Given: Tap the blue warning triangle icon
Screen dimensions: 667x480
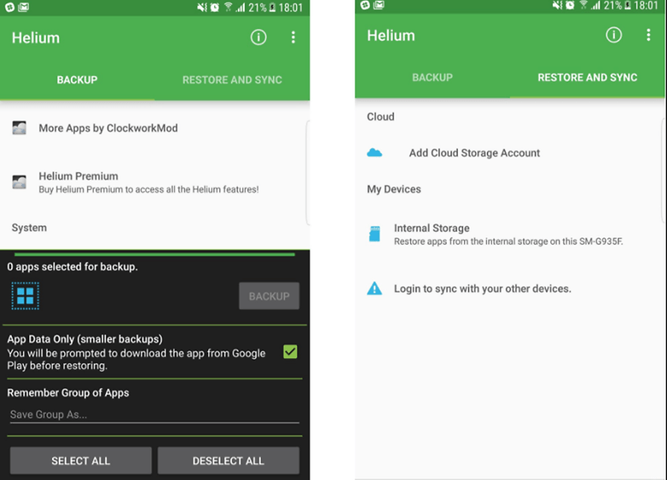Looking at the screenshot, I should (374, 288).
